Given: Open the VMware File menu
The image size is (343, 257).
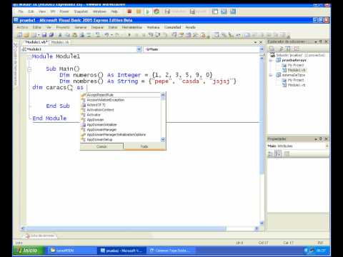Looking at the screenshot, I should [21, 11].
